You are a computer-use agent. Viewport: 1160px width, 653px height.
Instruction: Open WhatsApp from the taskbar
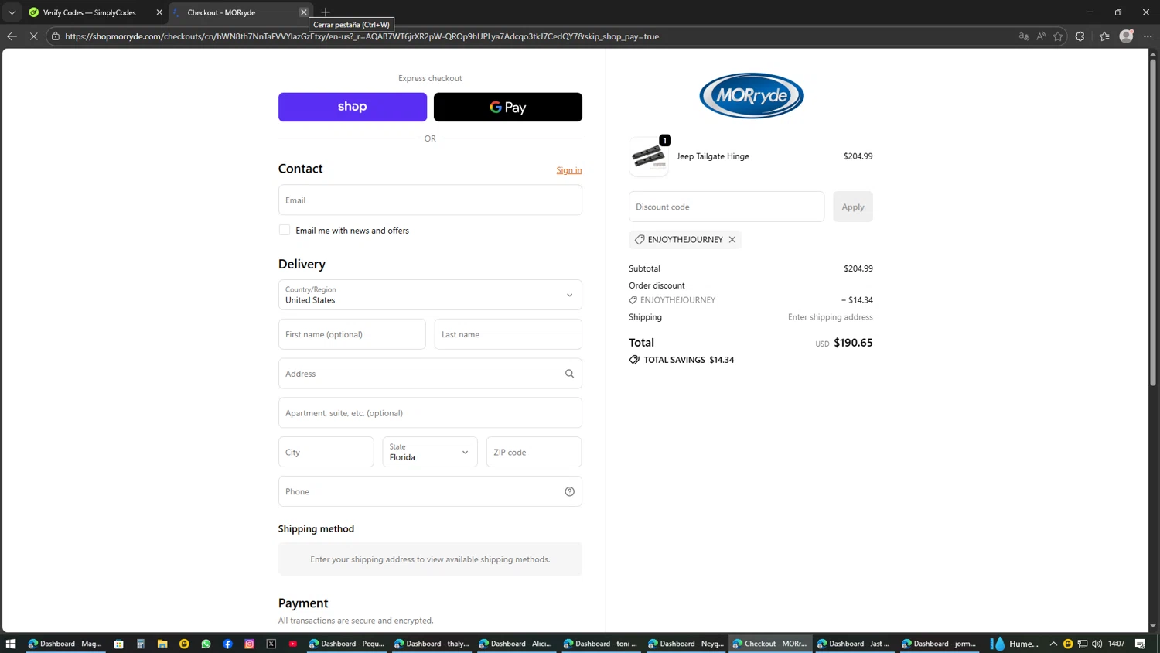(206, 644)
